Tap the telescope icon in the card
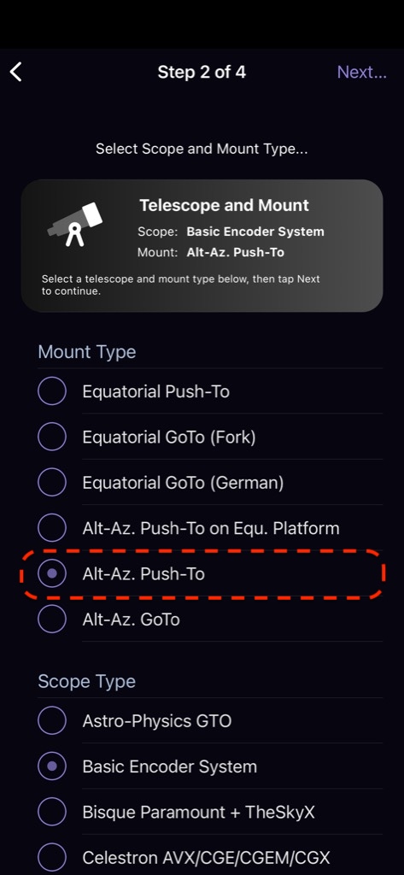404x875 pixels. [75, 224]
